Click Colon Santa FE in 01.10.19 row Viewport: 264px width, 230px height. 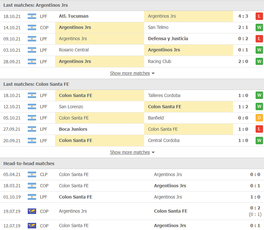(x=75, y=197)
